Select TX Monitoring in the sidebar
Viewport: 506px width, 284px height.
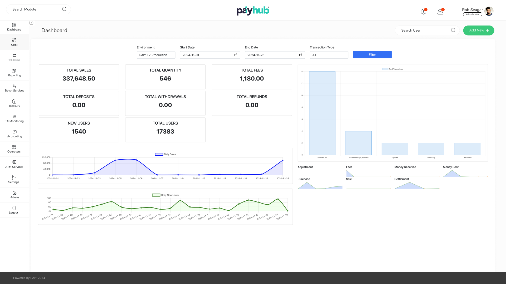[x=14, y=118]
